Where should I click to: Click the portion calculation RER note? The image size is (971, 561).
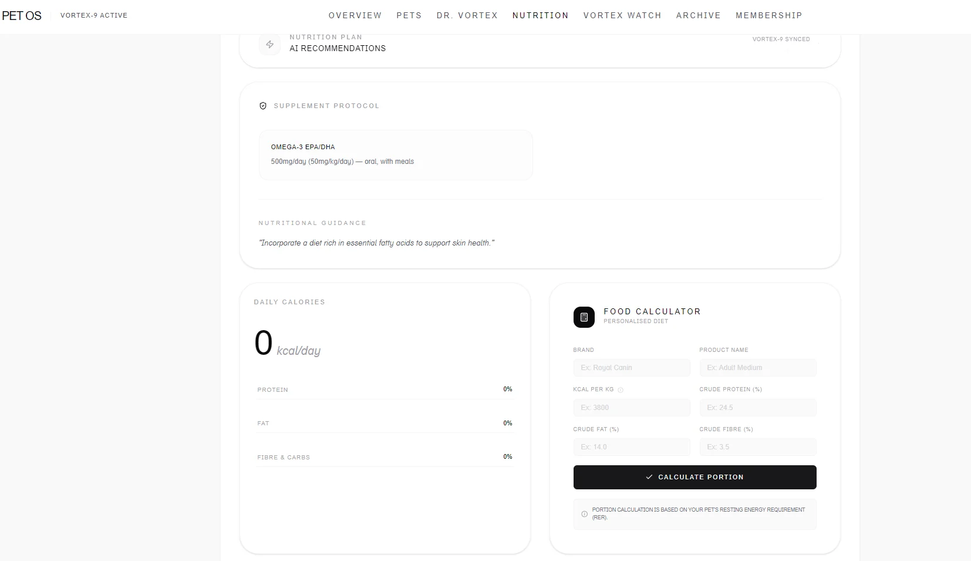(695, 514)
